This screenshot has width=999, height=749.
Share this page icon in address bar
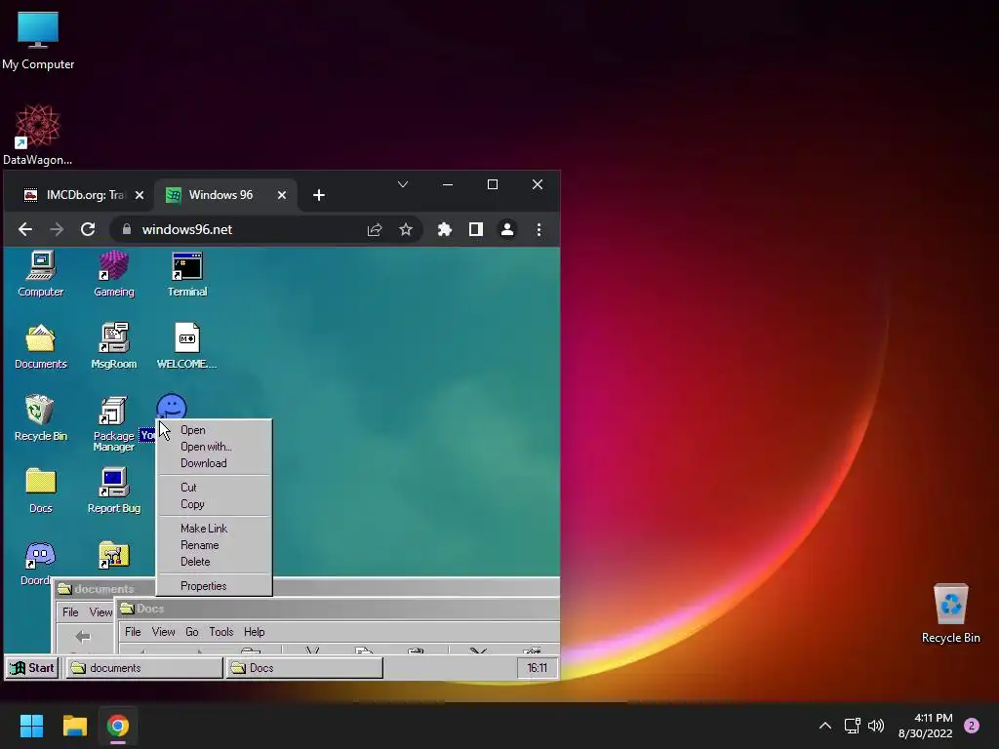(375, 229)
